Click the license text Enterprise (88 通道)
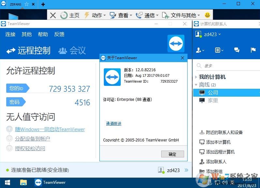The image size is (260, 188). [134, 100]
